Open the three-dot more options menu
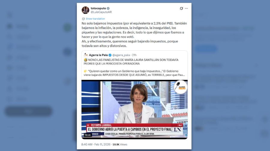270x151 pixels. (x=187, y=8)
